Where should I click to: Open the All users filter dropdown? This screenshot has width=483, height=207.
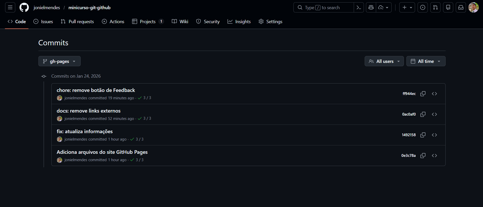(384, 61)
